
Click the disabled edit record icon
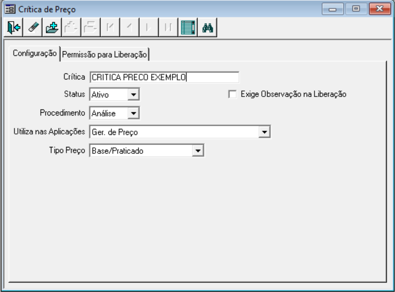71,27
